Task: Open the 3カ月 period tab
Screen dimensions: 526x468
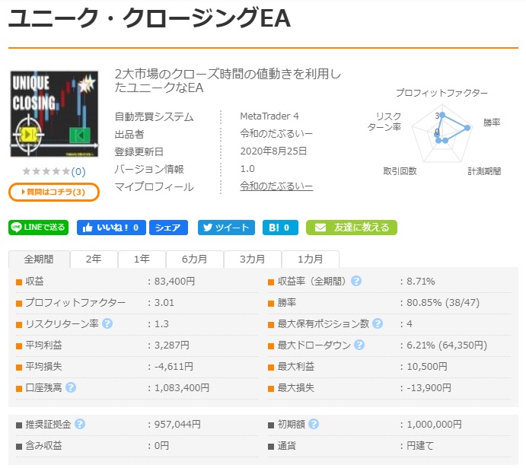Action: pos(253,259)
